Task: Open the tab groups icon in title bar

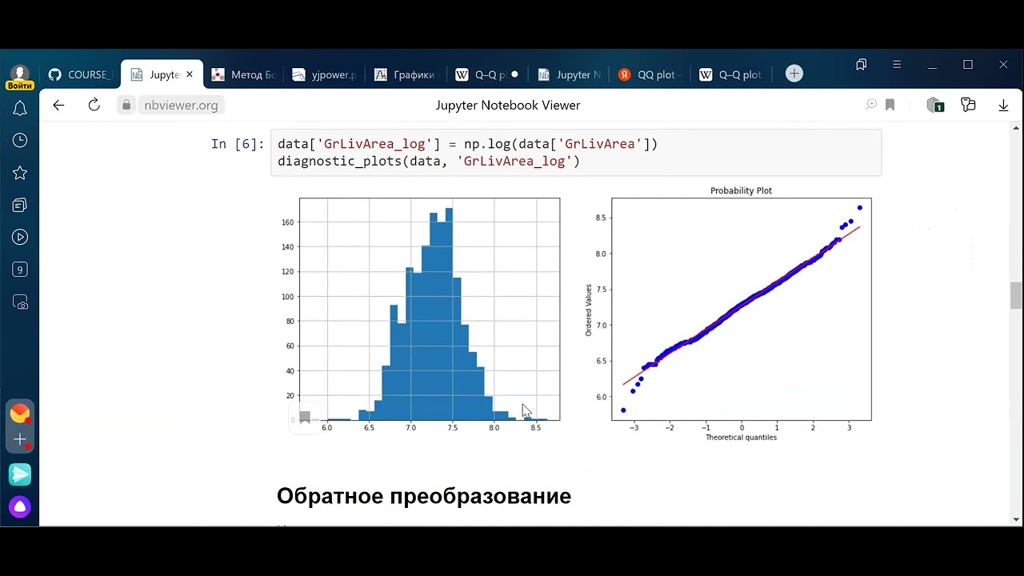Action: (861, 65)
